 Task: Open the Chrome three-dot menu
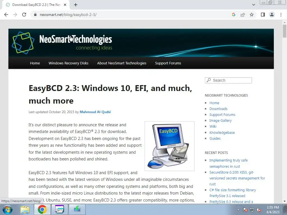281,15
